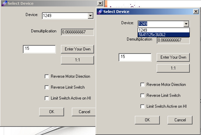This screenshot has width=201, height=135.
Task: Click Demultiplication value field in back dialog
Action: [x=77, y=32]
